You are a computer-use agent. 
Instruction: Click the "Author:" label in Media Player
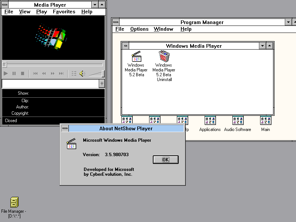point(23,107)
